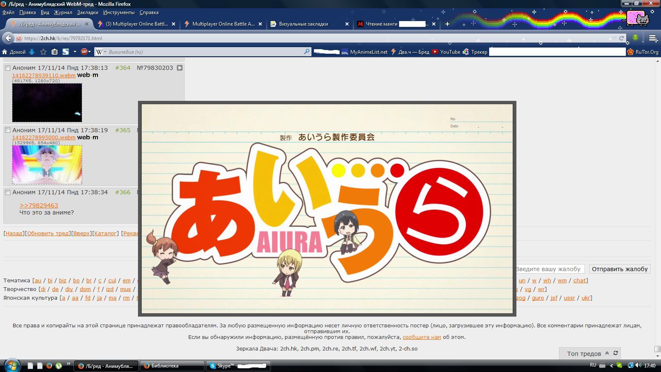The height and width of the screenshot is (372, 661).
Task: Click the vertical scrollbar down arrow
Action: (x=657, y=355)
